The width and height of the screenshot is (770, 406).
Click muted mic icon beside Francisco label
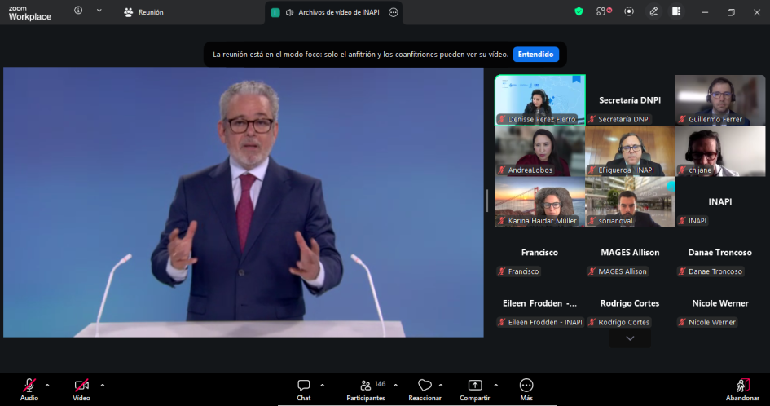click(502, 271)
